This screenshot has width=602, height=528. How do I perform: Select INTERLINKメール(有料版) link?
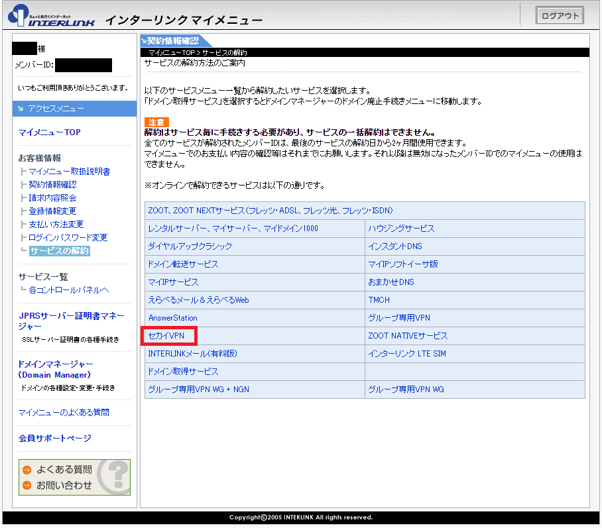click(193, 354)
